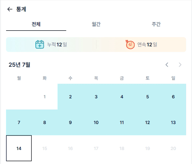Select highlighted day 2 in the calendar

pyautogui.click(x=70, y=97)
